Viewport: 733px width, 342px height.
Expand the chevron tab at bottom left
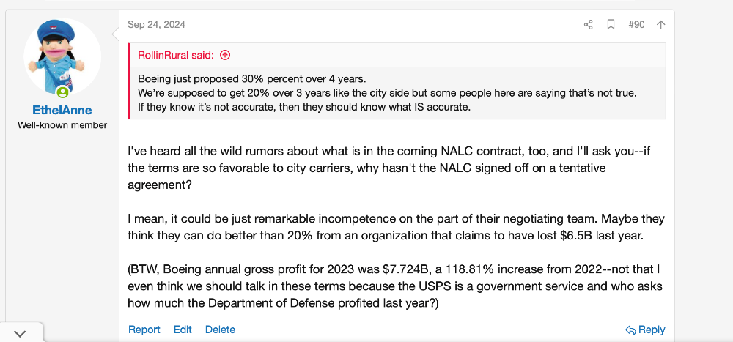20,334
